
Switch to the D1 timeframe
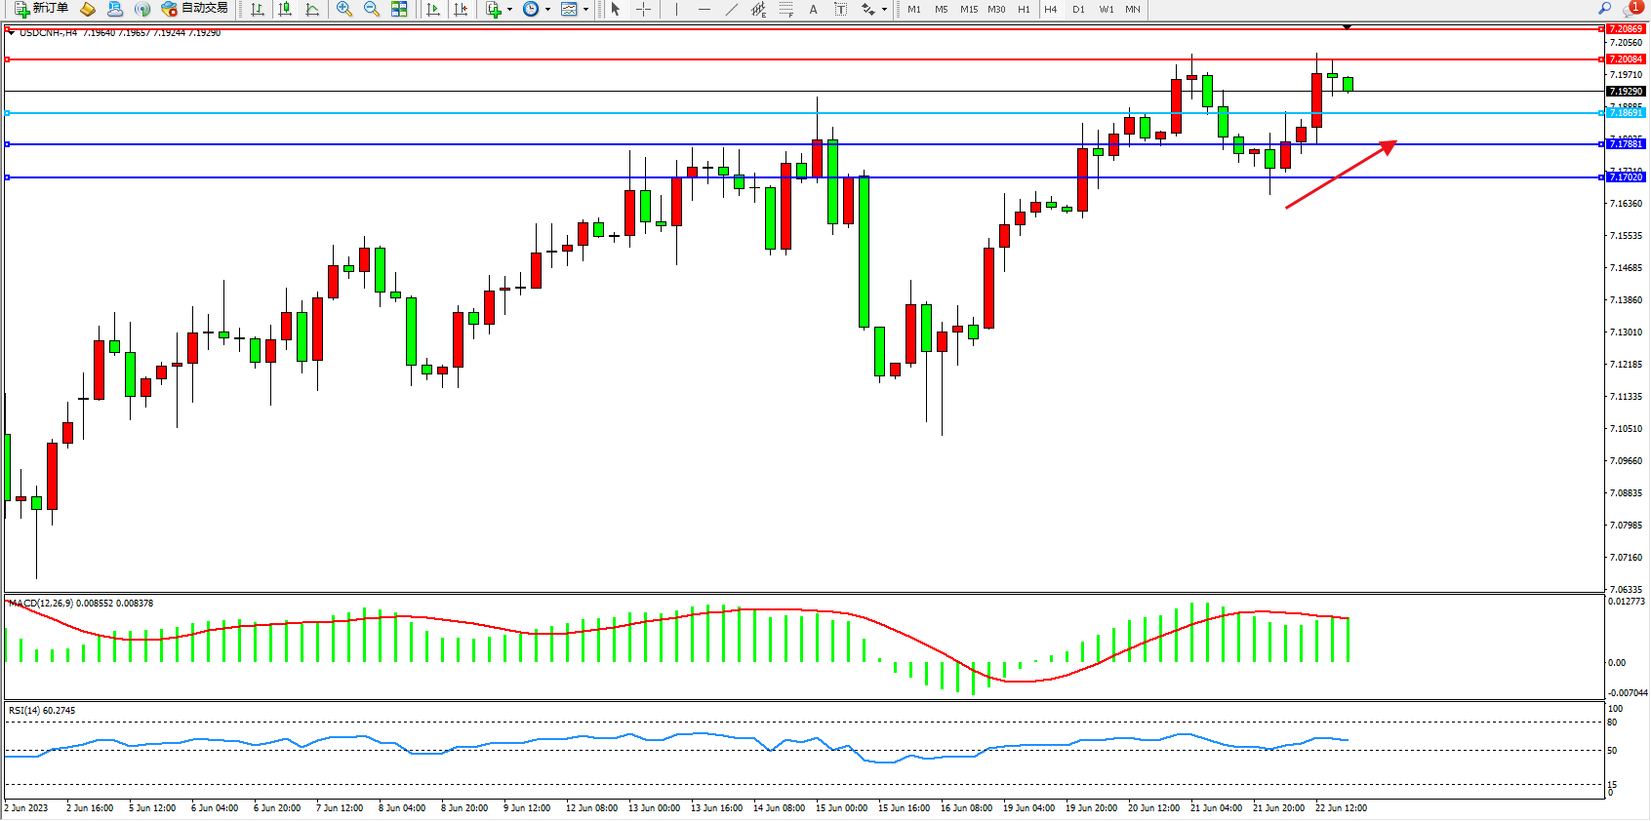pos(1078,9)
